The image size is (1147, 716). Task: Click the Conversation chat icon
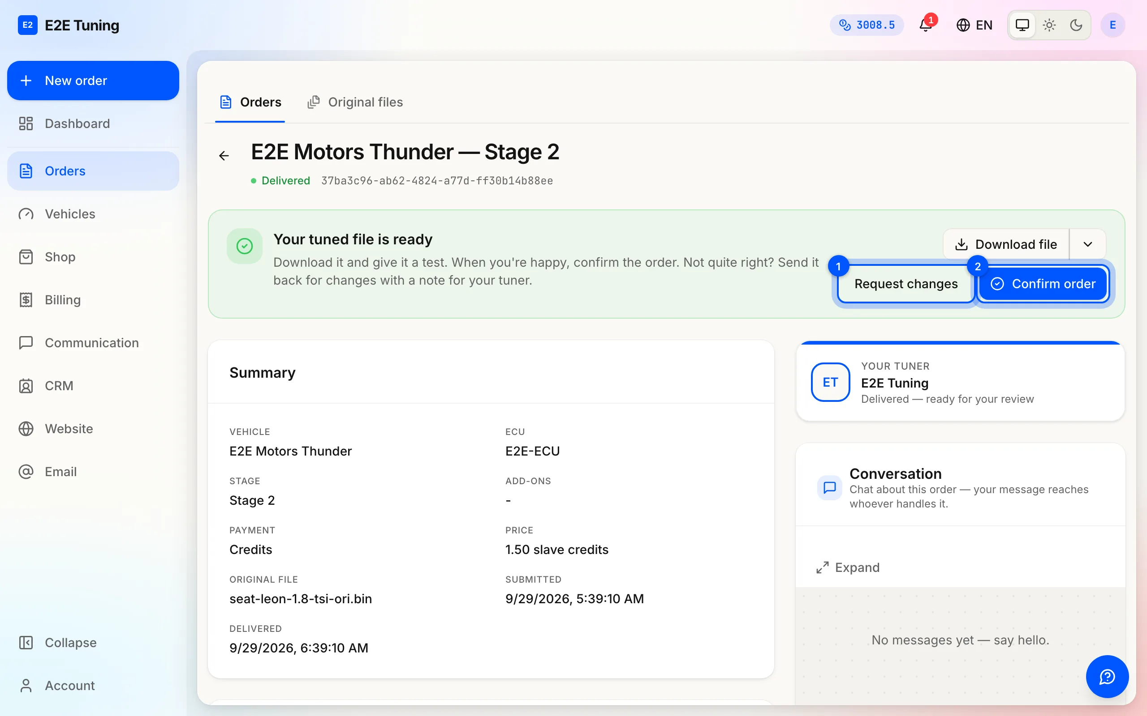click(x=830, y=488)
